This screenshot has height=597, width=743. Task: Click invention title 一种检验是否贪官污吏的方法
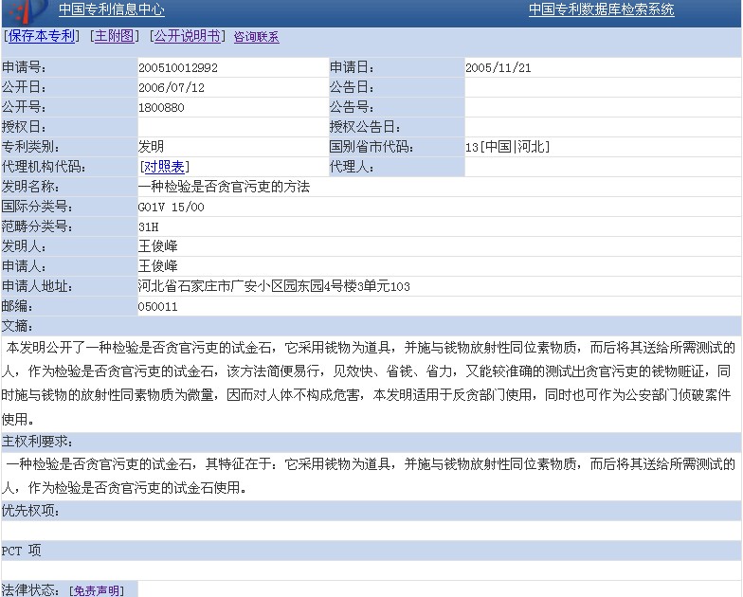(224, 187)
